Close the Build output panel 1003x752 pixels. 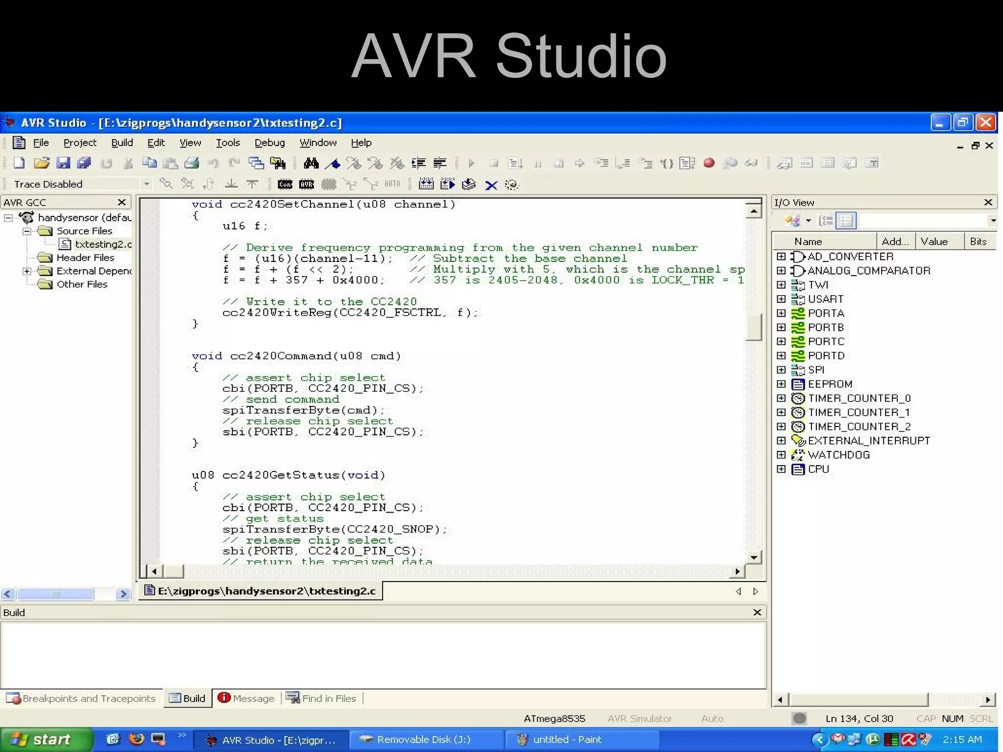pos(757,612)
